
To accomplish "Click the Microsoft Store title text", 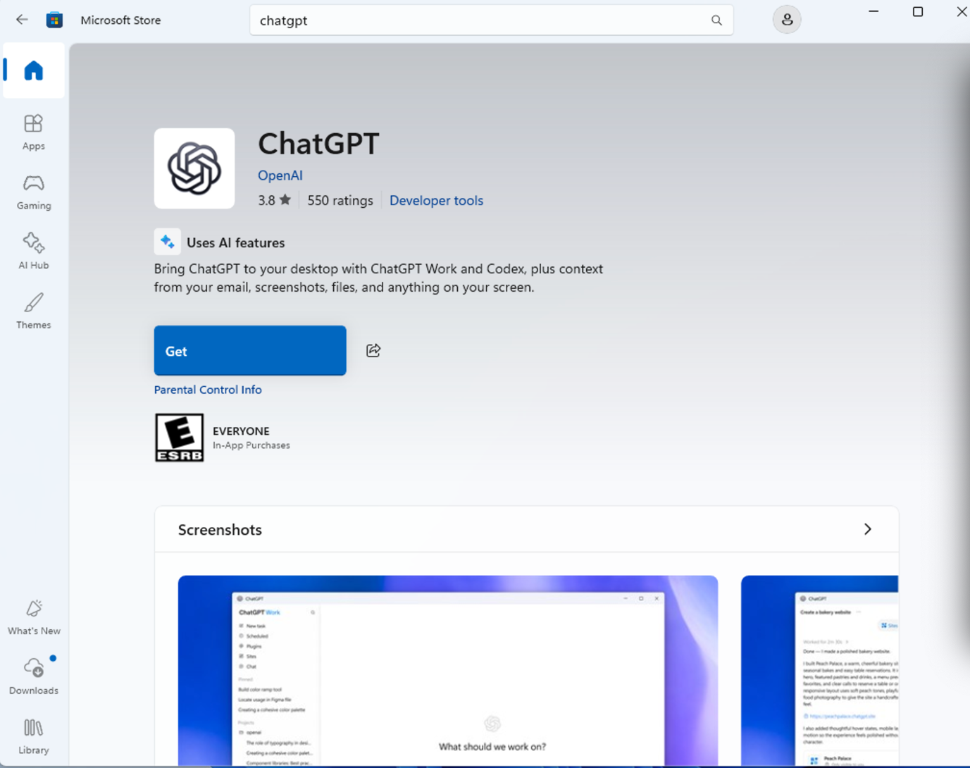I will (x=120, y=20).
